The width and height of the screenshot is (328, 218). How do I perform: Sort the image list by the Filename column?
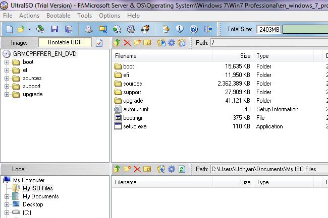coord(162,56)
